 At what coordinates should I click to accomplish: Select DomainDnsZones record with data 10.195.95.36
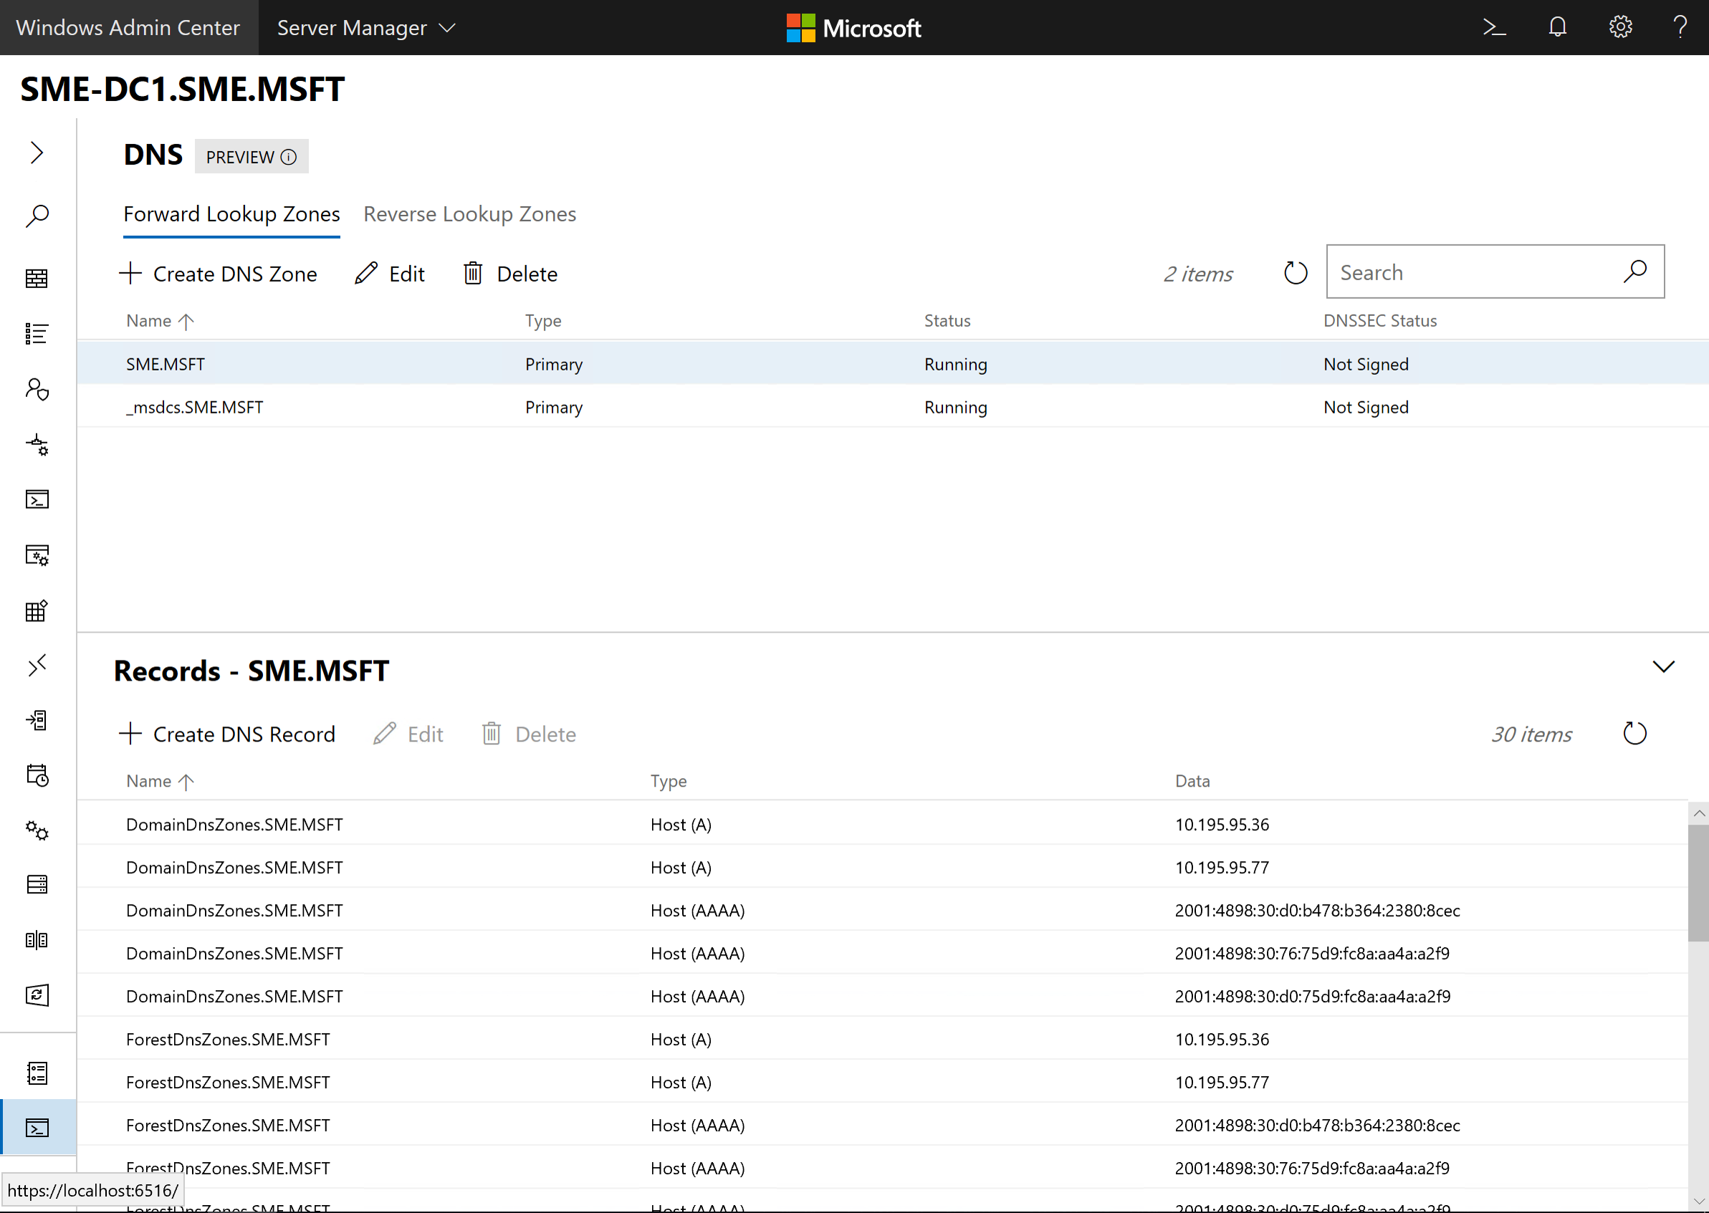pyautogui.click(x=882, y=824)
